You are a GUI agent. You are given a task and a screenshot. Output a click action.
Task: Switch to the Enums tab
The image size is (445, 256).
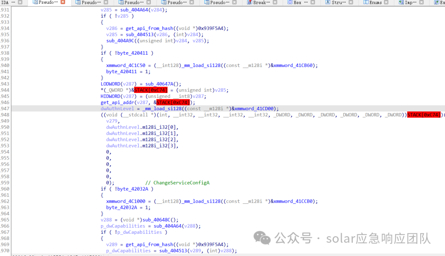coord(375,2)
